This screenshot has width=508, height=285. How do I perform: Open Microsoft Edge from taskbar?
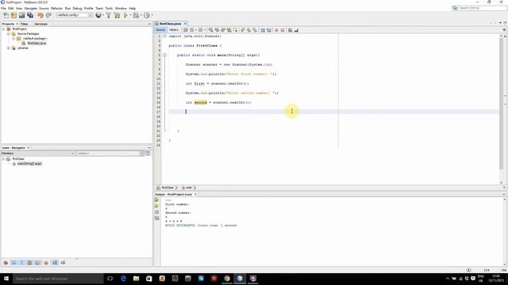click(x=123, y=279)
